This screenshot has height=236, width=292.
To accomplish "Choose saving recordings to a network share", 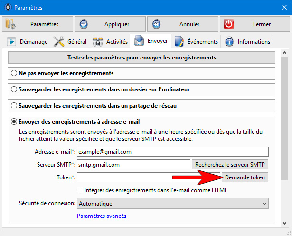I will click(14, 106).
